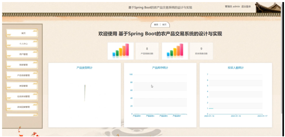Click the 2023-01-14 date axis label
This screenshot has width=285, height=137.
[x=209, y=116]
